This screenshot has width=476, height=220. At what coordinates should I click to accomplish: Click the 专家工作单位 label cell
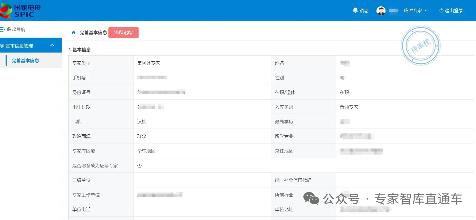point(101,195)
